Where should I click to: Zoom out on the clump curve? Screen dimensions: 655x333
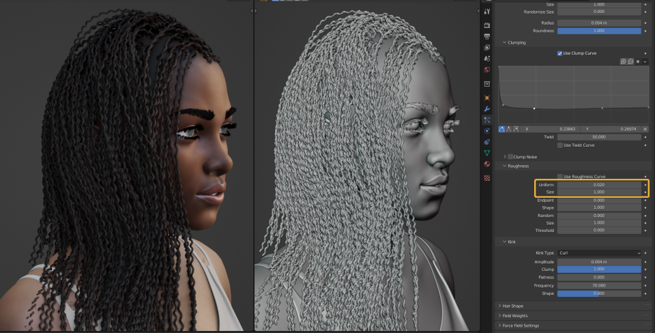click(630, 61)
